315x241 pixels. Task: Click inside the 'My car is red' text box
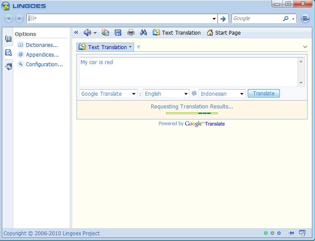[188, 72]
